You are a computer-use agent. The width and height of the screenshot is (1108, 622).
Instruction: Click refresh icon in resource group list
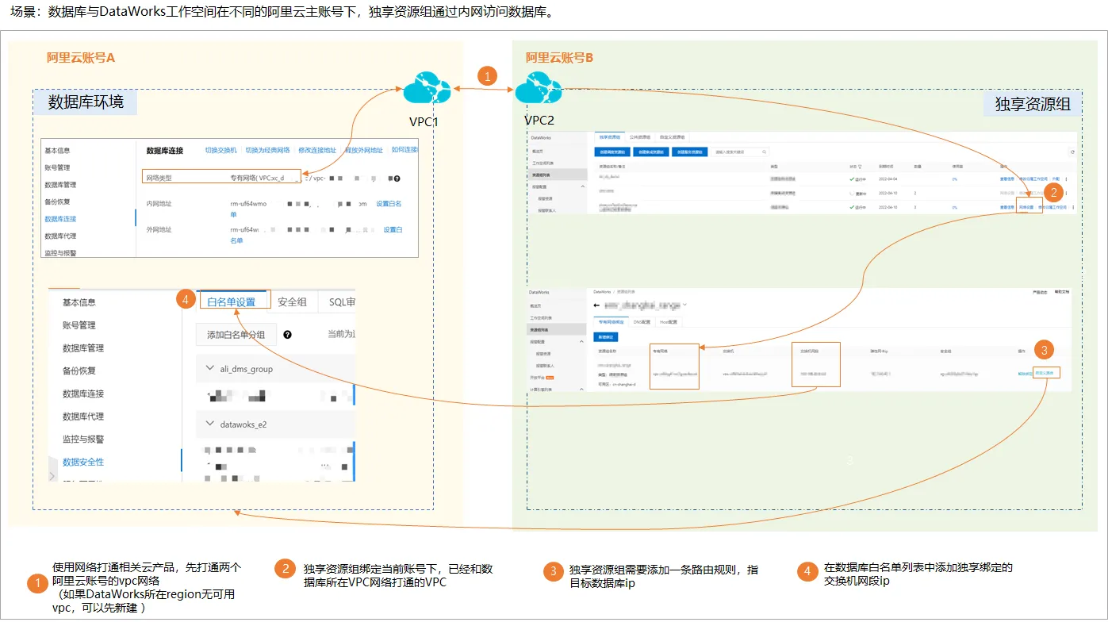tap(1072, 152)
